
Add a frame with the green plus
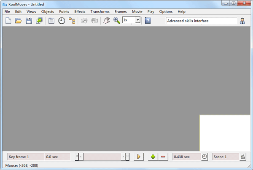coord(153,157)
